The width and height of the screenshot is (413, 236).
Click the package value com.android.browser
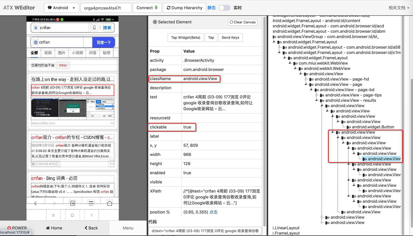pyautogui.click(x=204, y=69)
